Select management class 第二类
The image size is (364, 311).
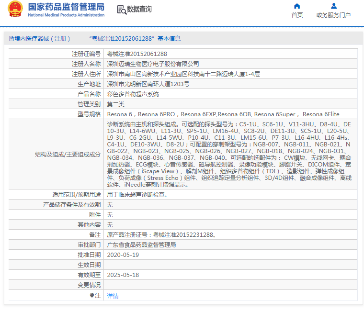[115, 104]
